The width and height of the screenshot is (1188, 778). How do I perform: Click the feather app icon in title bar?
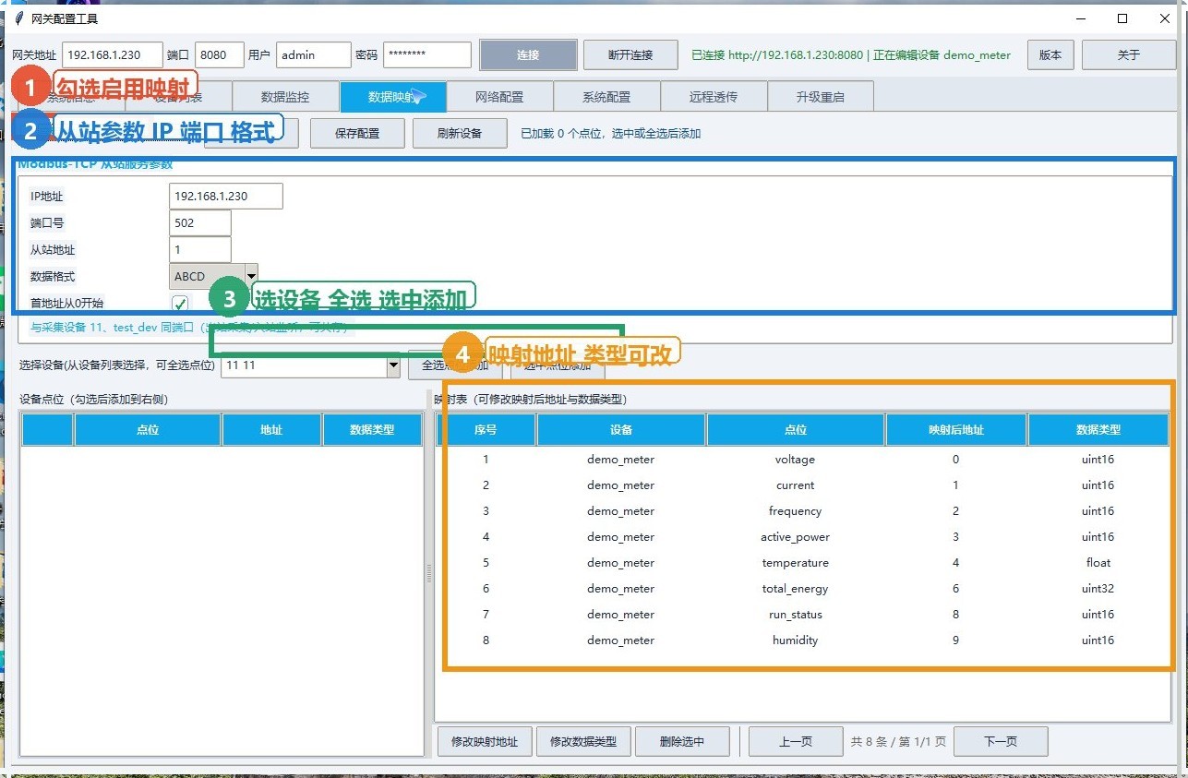(18, 18)
